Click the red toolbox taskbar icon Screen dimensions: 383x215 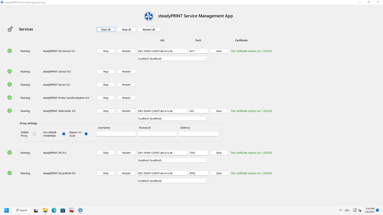click(72, 210)
